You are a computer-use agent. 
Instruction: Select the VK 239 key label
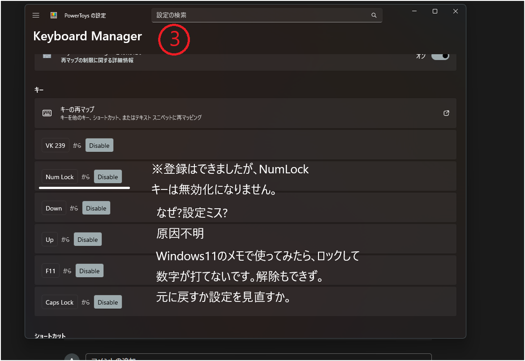pos(55,145)
